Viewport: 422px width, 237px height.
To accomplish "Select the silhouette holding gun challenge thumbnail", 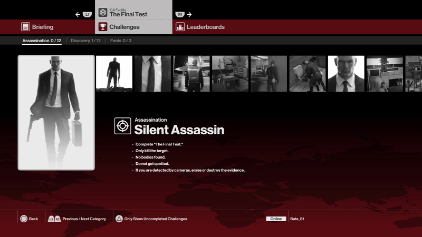I will coord(114,74).
